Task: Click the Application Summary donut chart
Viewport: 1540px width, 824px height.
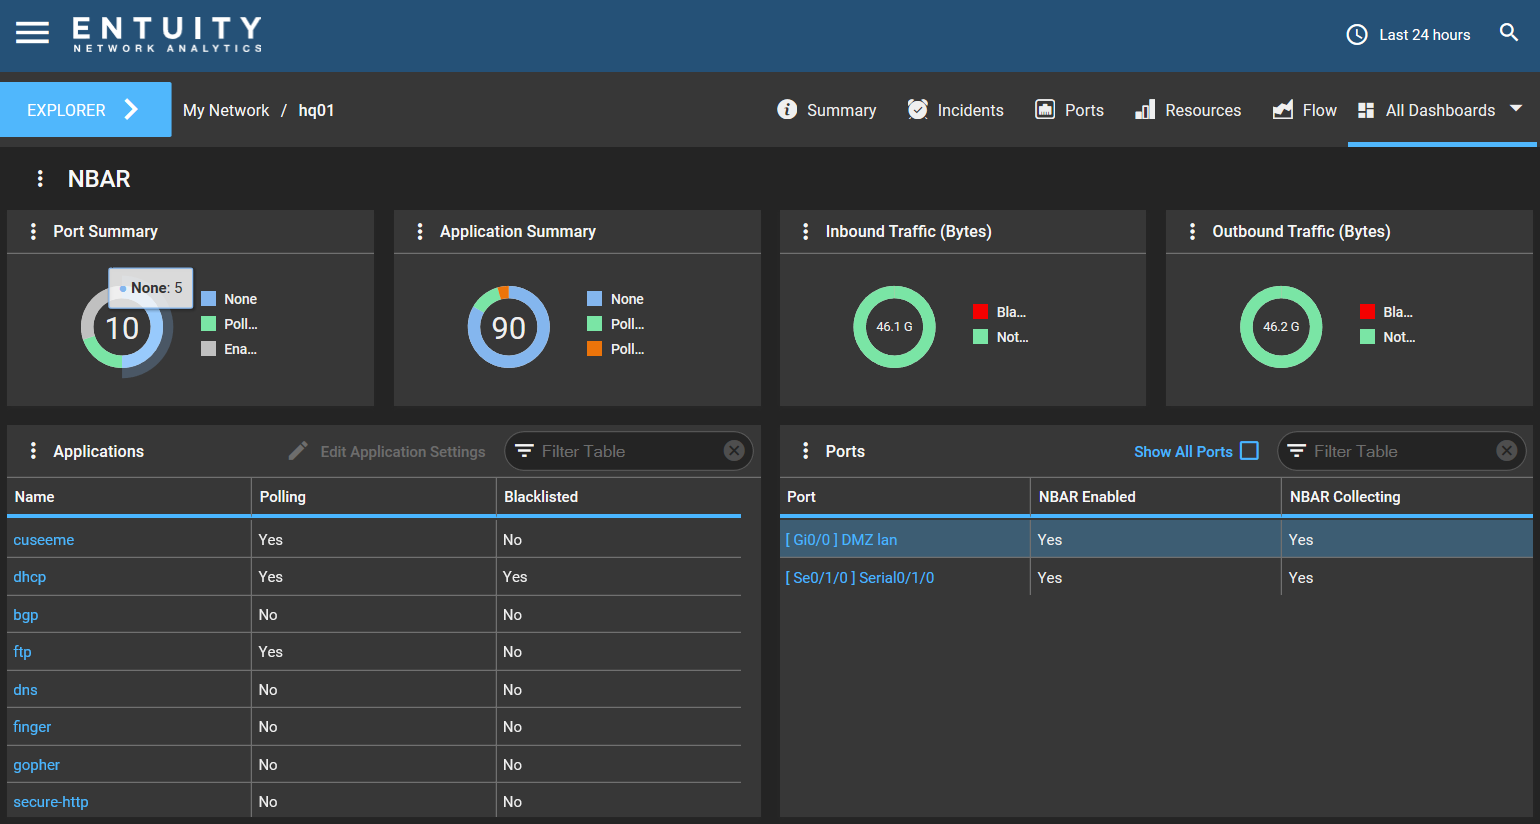Action: point(509,327)
